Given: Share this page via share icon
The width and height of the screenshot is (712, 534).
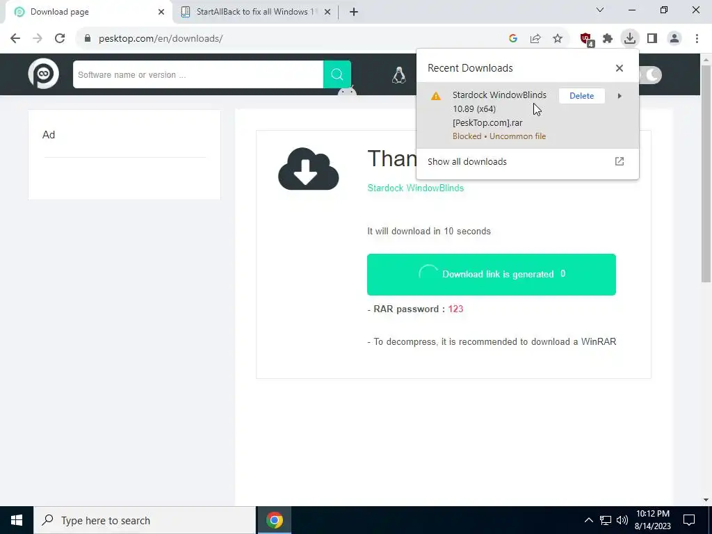Looking at the screenshot, I should pos(535,39).
